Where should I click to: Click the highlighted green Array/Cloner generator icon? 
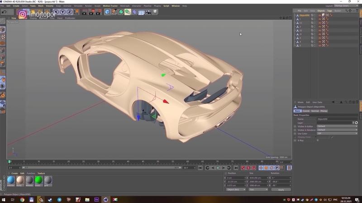(128, 12)
